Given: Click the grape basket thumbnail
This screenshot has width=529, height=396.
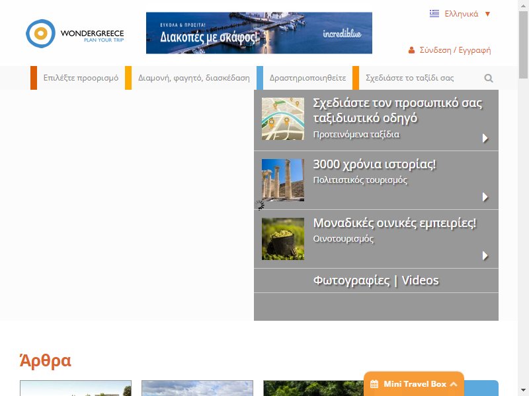Looking at the screenshot, I should click(283, 239).
